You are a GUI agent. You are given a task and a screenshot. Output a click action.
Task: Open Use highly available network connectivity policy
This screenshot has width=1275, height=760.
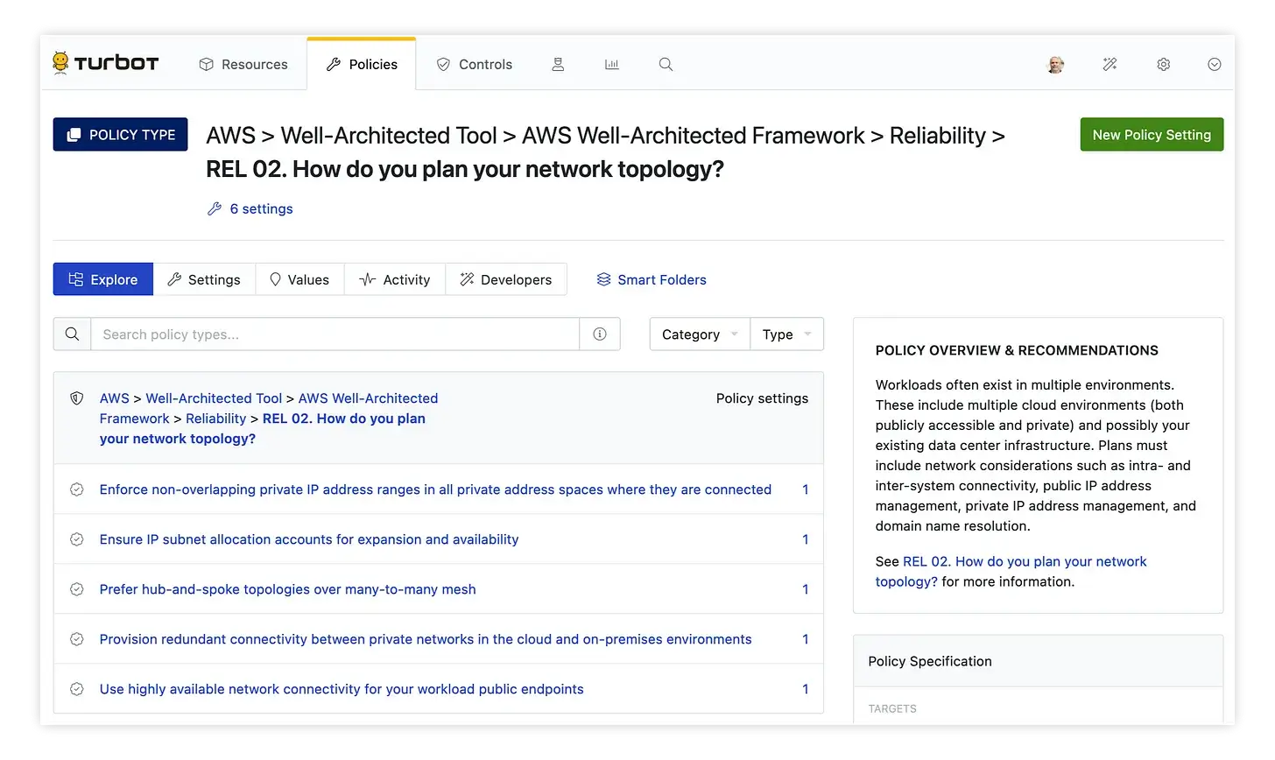coord(342,689)
